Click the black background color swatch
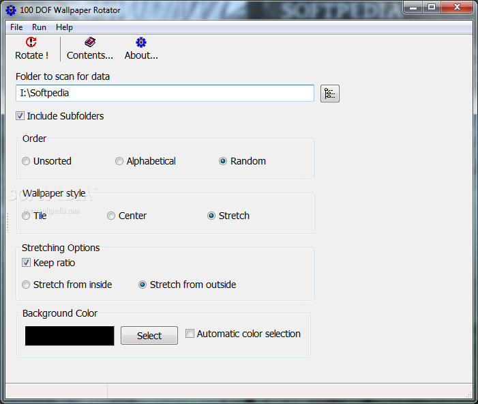The image size is (478, 404). point(70,336)
